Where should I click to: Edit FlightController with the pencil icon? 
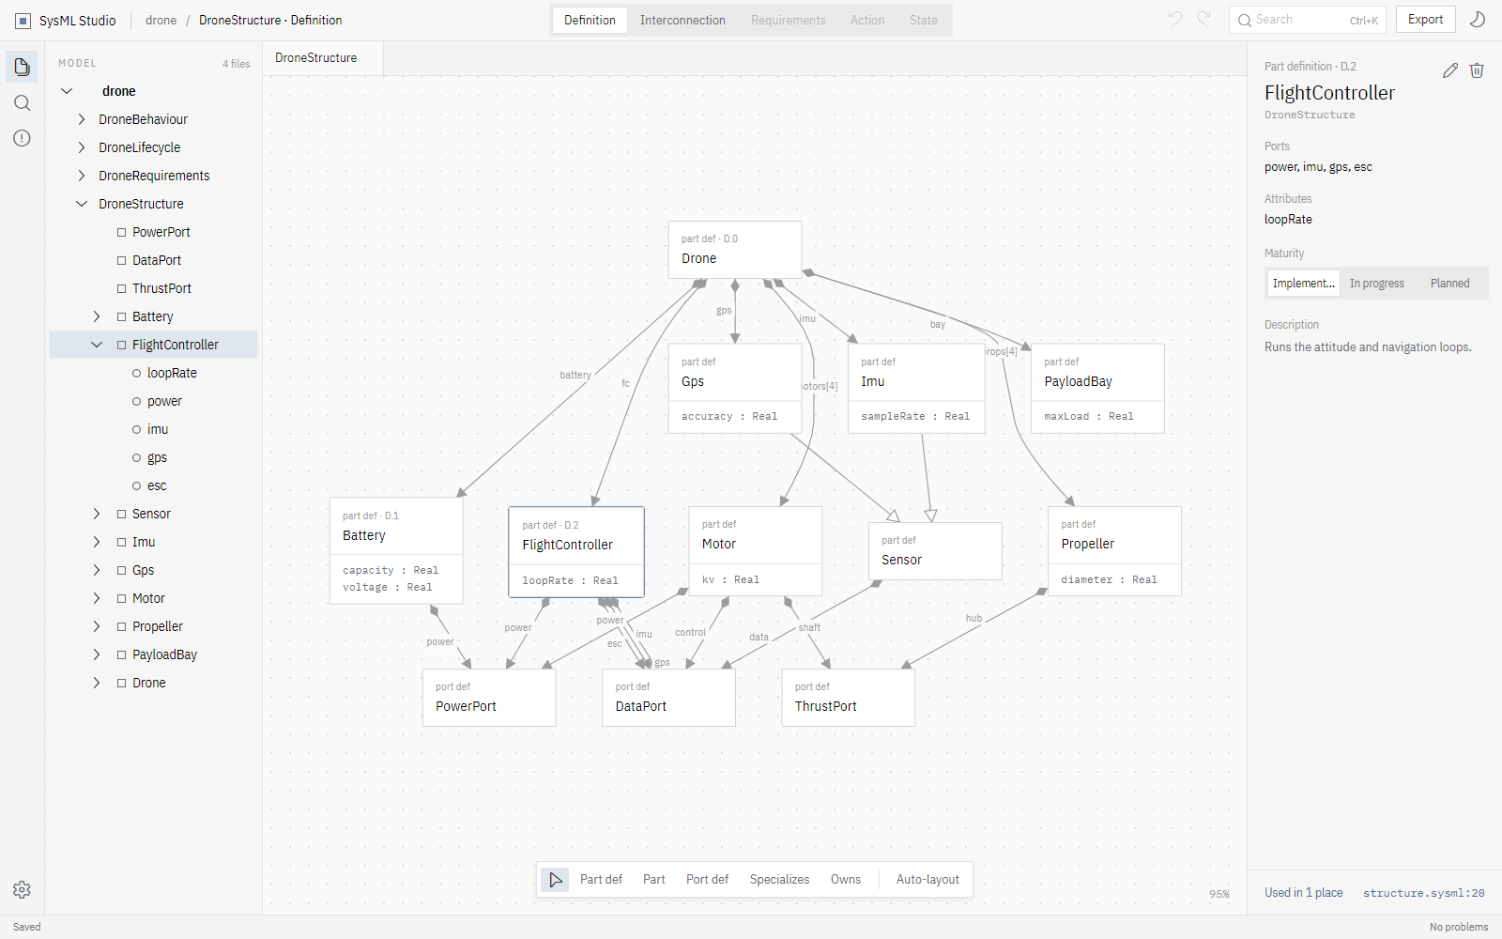pyautogui.click(x=1450, y=70)
